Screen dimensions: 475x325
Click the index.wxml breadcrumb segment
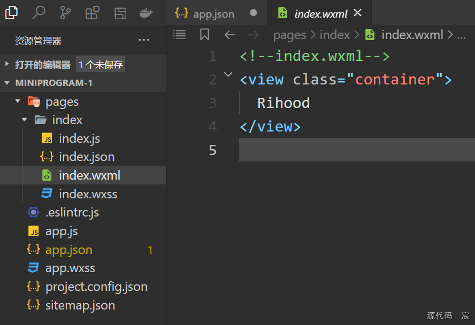tap(412, 35)
